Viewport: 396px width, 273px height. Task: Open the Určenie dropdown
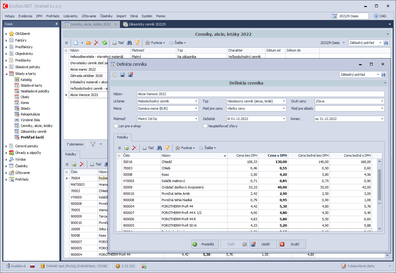click(x=196, y=101)
